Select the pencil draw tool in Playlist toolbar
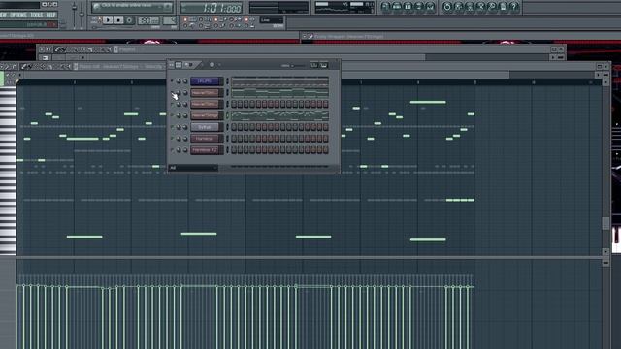621x349 pixels. (57, 49)
